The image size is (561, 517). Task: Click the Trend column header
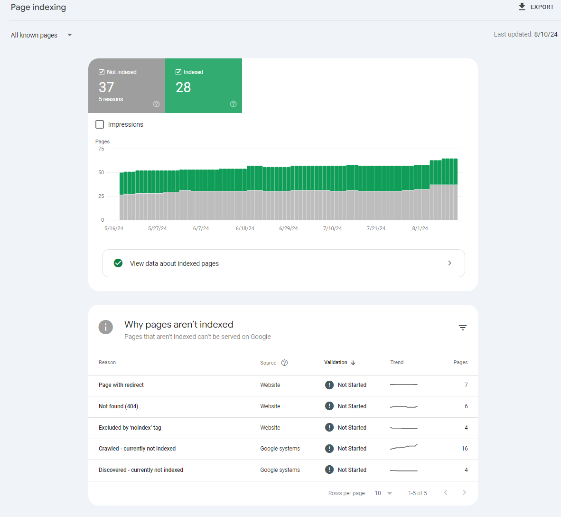pos(397,362)
